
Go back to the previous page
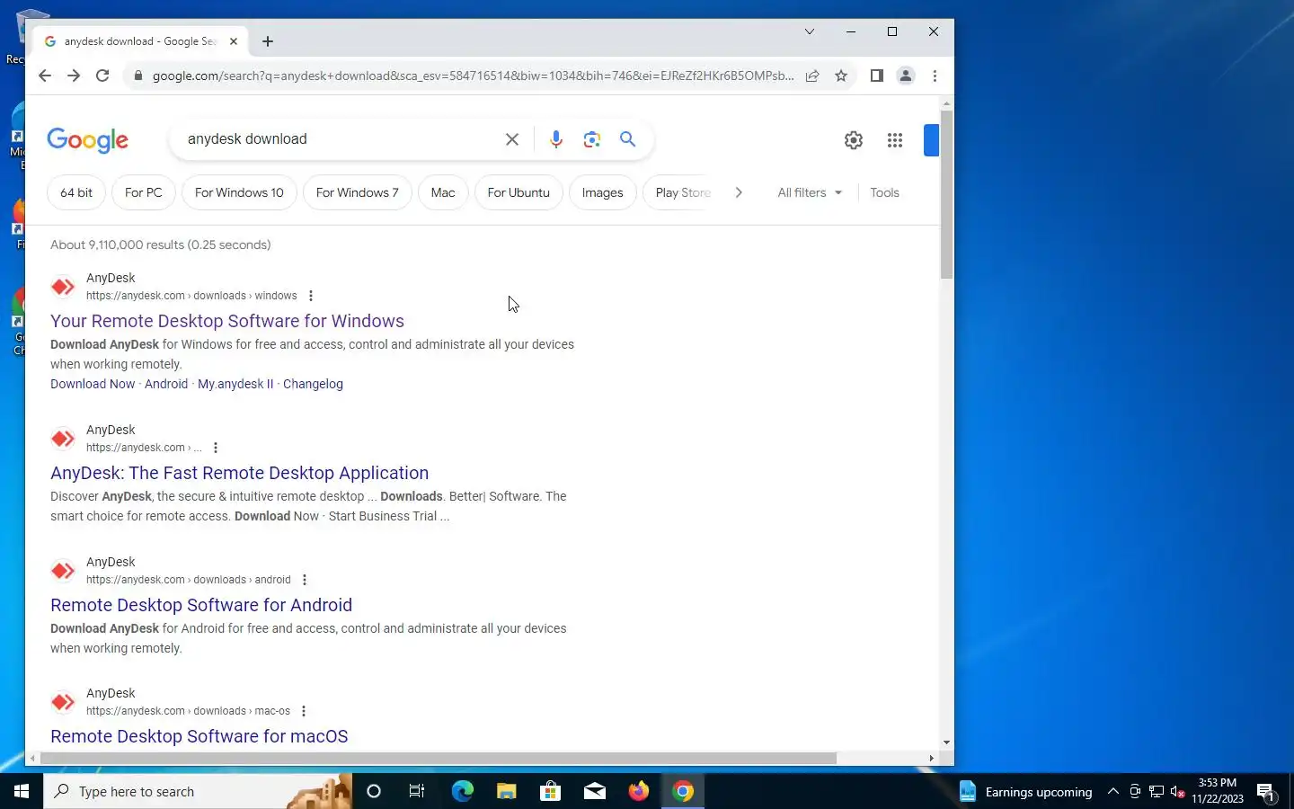point(44,76)
